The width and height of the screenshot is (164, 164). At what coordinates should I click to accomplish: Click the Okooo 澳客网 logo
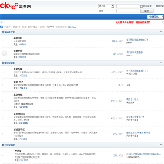click(15, 5)
